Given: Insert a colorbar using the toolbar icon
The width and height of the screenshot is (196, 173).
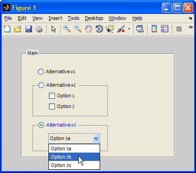Looking at the screenshot, I should [x=154, y=29].
